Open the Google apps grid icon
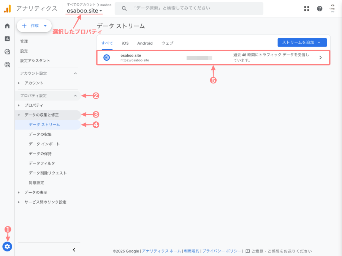The width and height of the screenshot is (342, 256). [x=307, y=8]
